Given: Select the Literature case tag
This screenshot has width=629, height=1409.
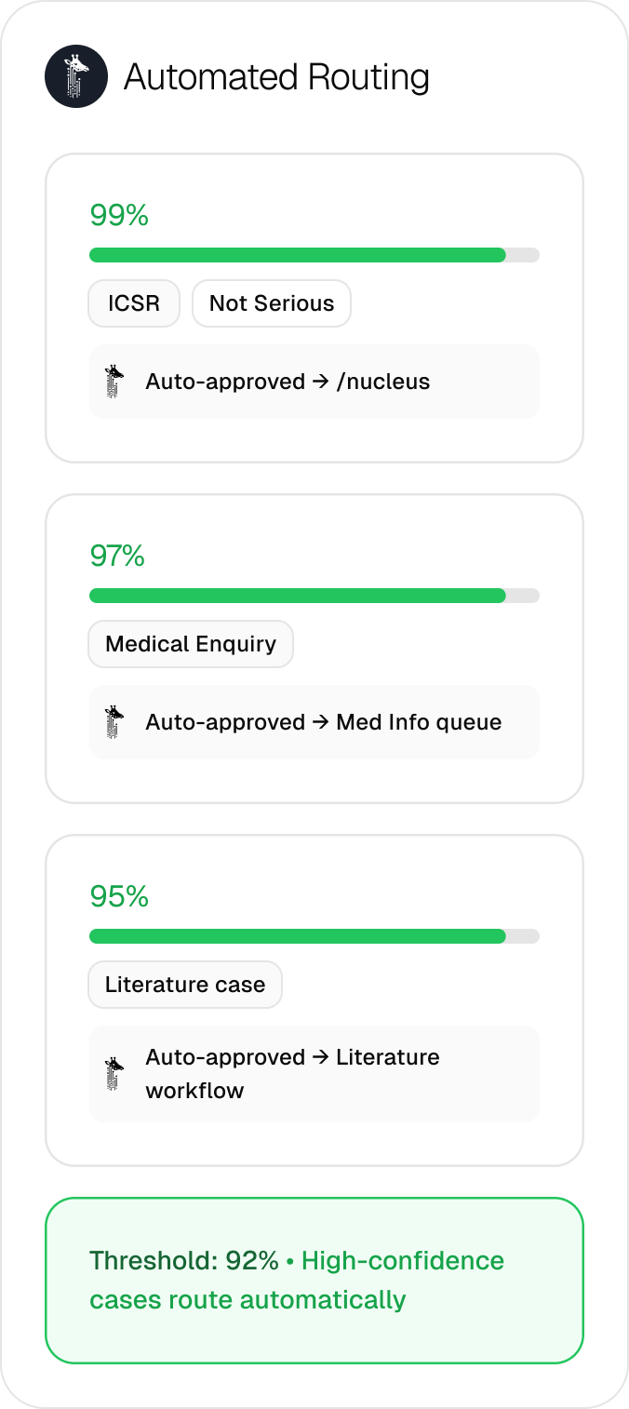Looking at the screenshot, I should (185, 985).
